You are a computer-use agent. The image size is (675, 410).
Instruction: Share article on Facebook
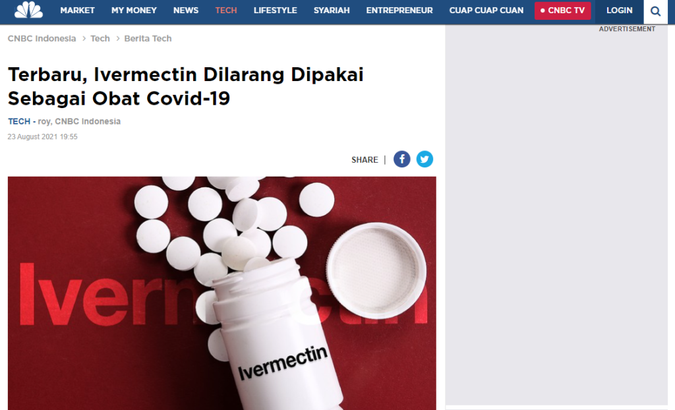(x=401, y=160)
